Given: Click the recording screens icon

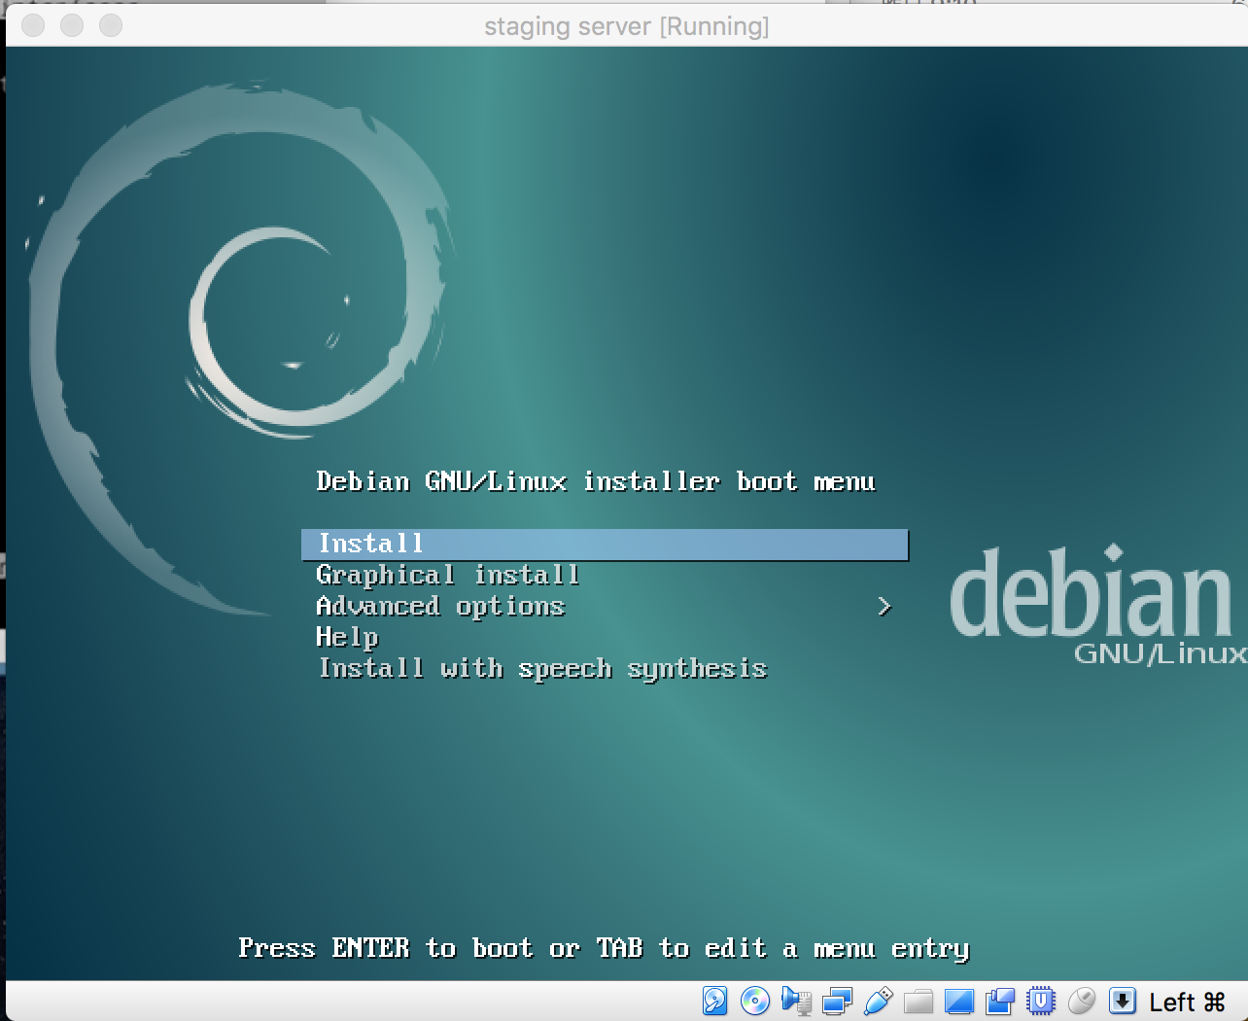Looking at the screenshot, I should point(1000,1001).
